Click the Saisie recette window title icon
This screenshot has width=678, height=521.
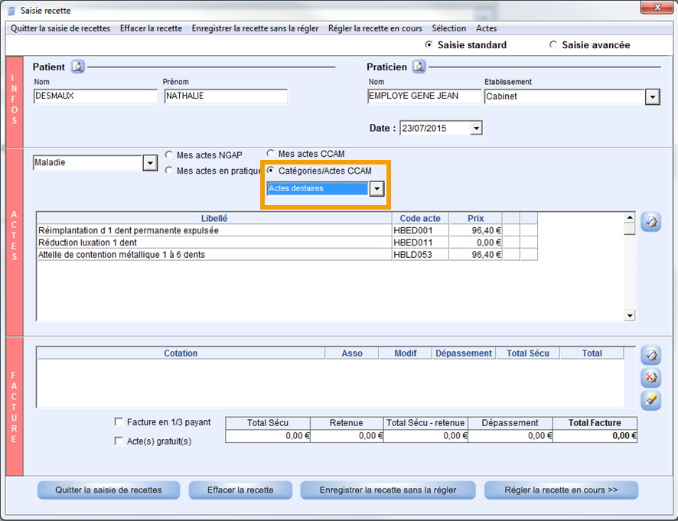[11, 11]
